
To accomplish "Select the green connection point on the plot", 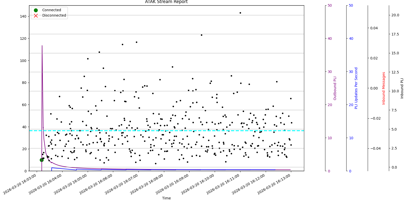I will tap(42, 160).
